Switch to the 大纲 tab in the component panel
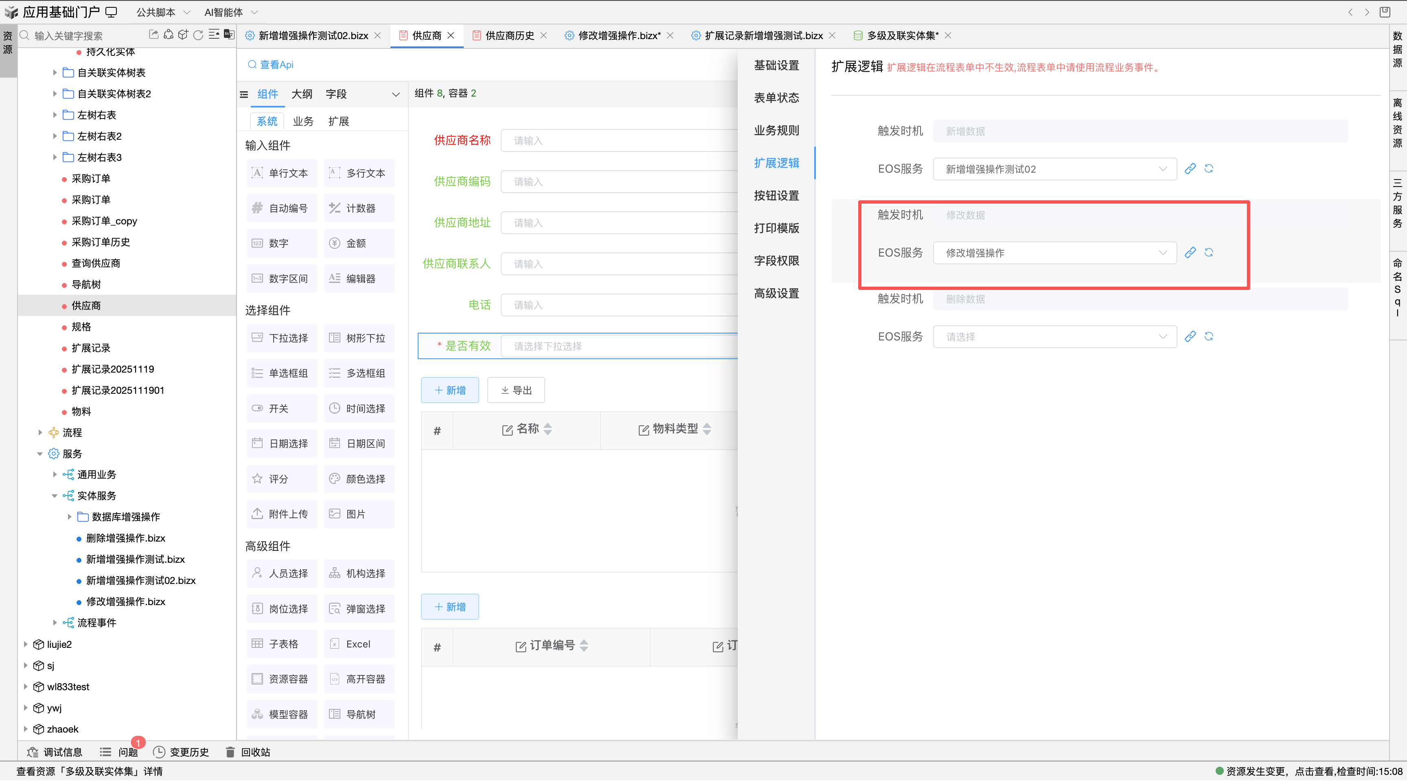 pyautogui.click(x=302, y=94)
